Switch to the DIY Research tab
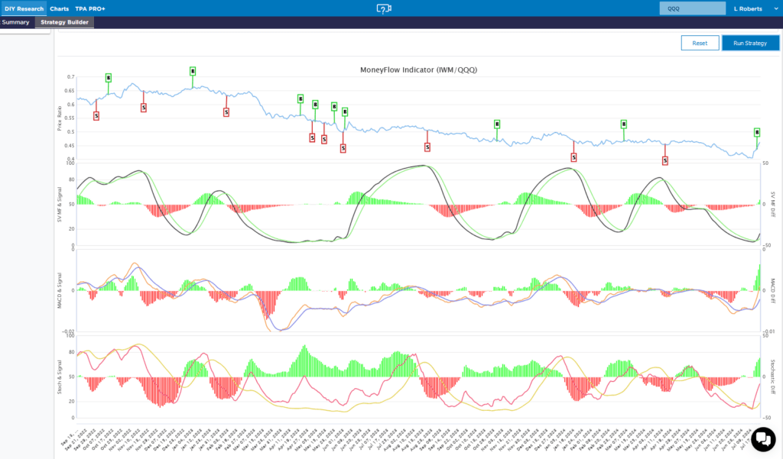 24,8
